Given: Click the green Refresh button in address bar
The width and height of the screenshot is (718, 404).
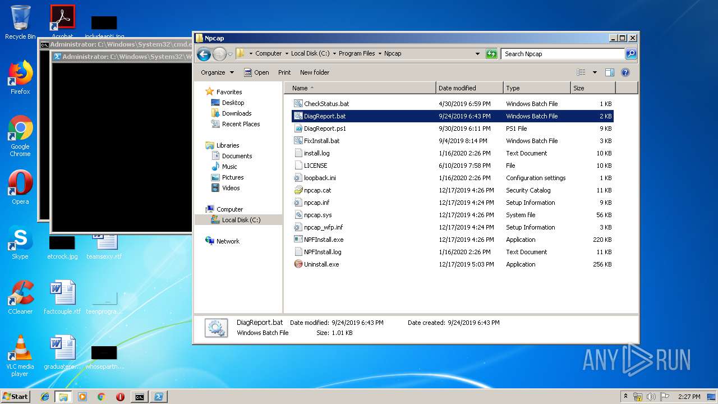Looking at the screenshot, I should (491, 54).
